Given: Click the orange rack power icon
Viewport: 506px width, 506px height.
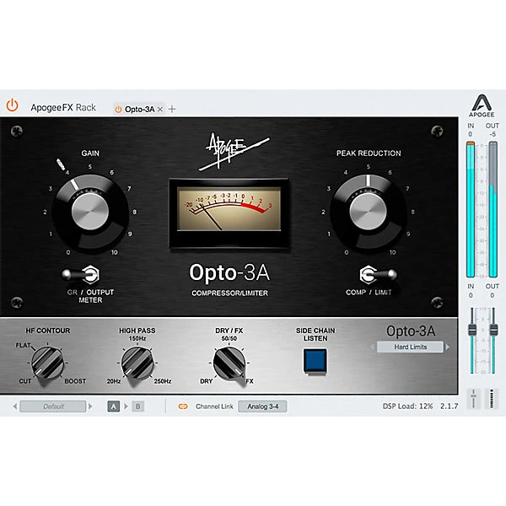Looking at the screenshot, I should pos(12,107).
